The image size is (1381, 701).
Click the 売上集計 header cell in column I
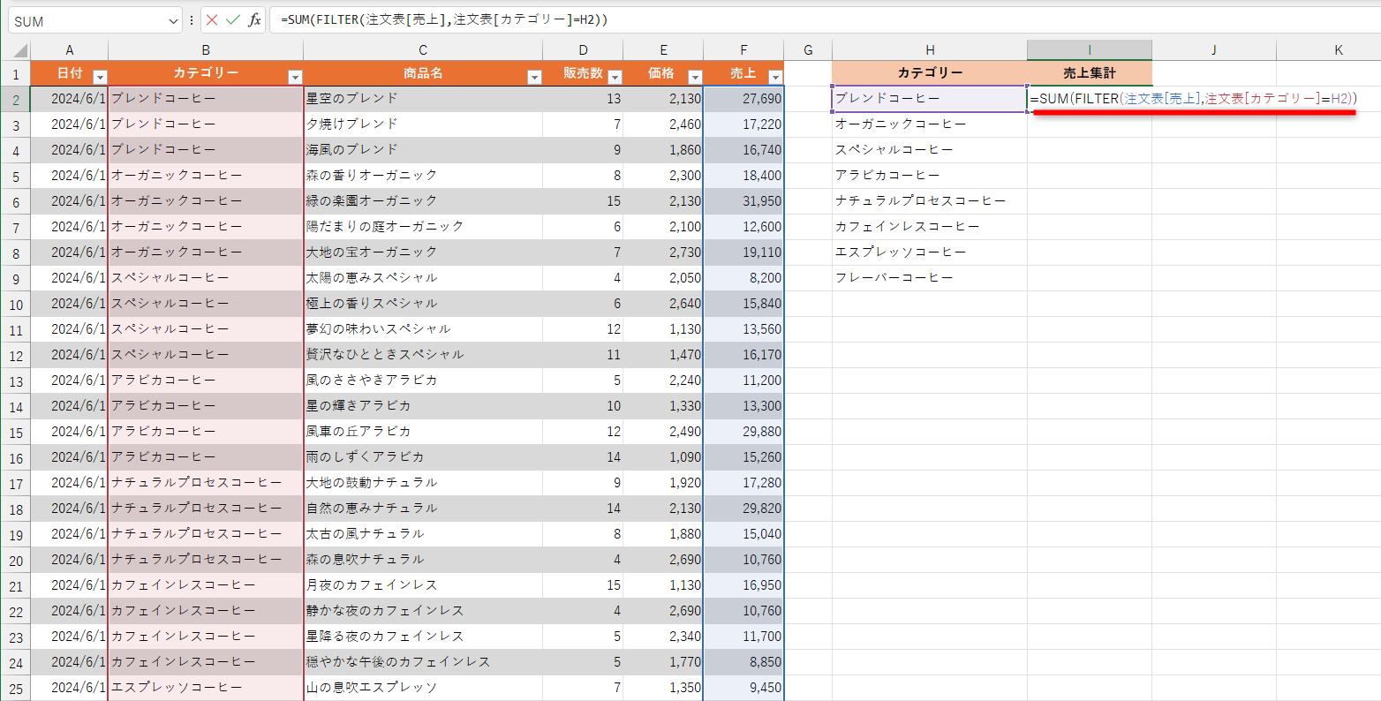(1089, 74)
